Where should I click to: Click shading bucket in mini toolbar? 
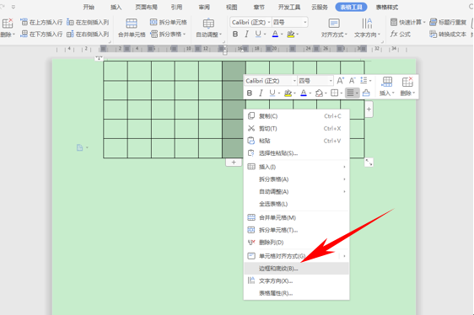pos(319,93)
